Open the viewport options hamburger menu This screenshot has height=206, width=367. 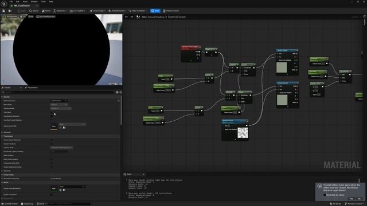click(3, 17)
